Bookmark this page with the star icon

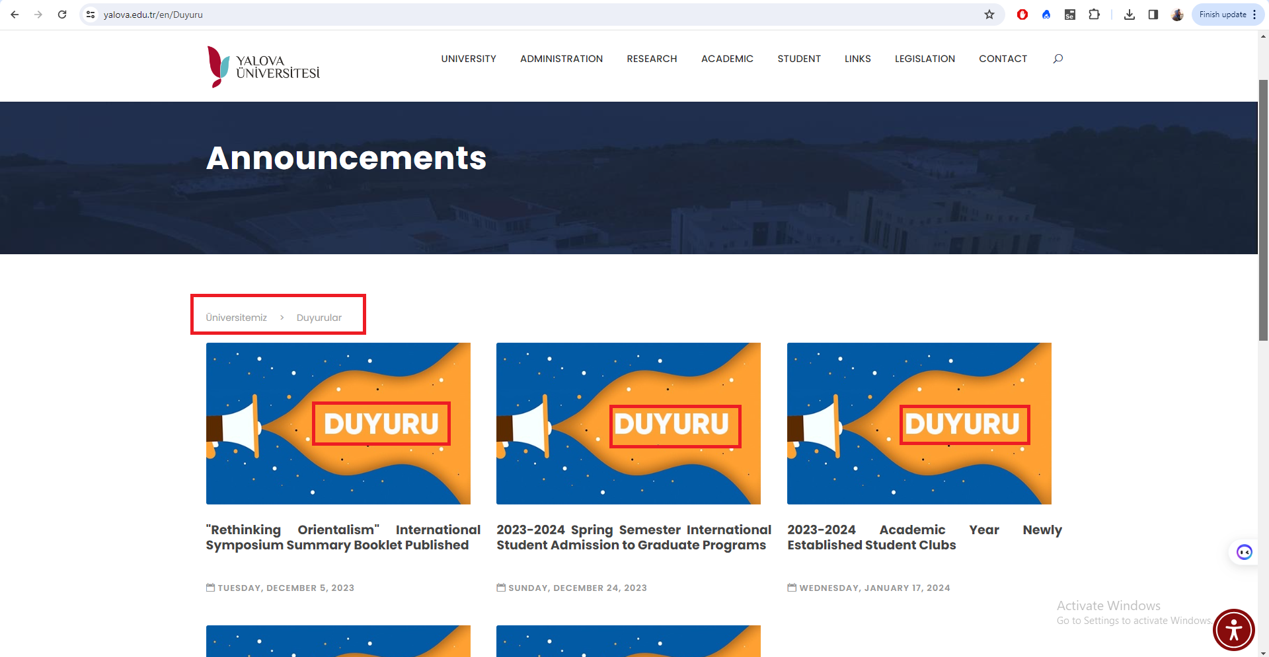(x=989, y=15)
